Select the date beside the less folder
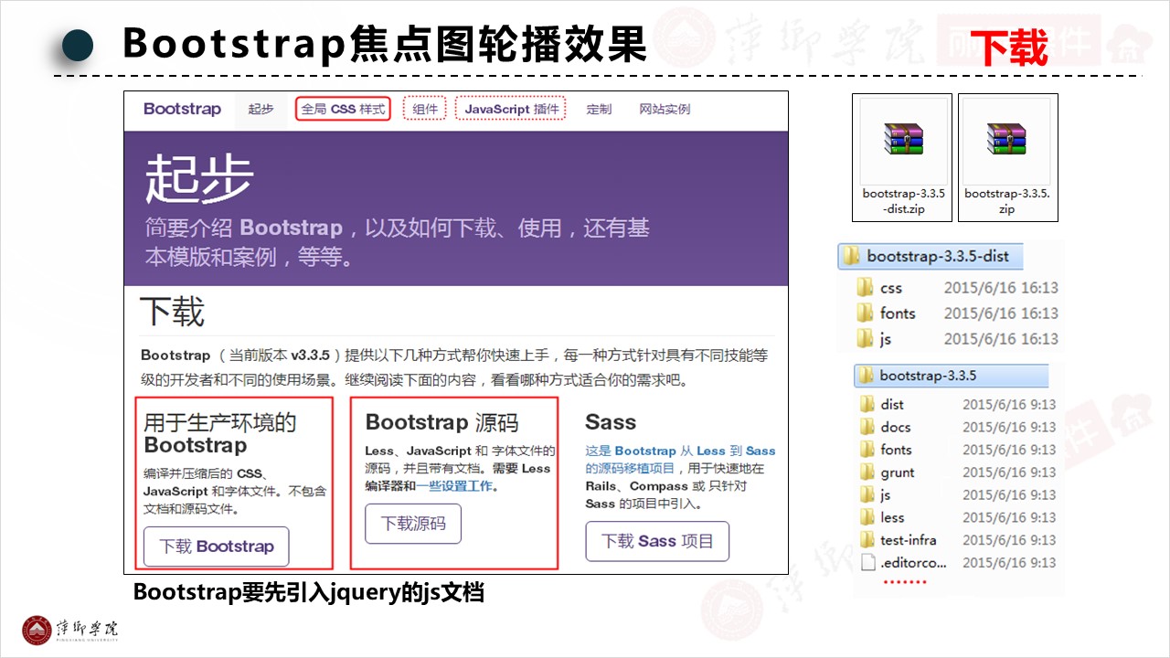The height and width of the screenshot is (658, 1170). (1009, 517)
